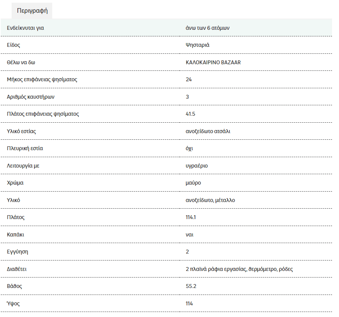Select the Διαθέτει features value text

point(239,269)
